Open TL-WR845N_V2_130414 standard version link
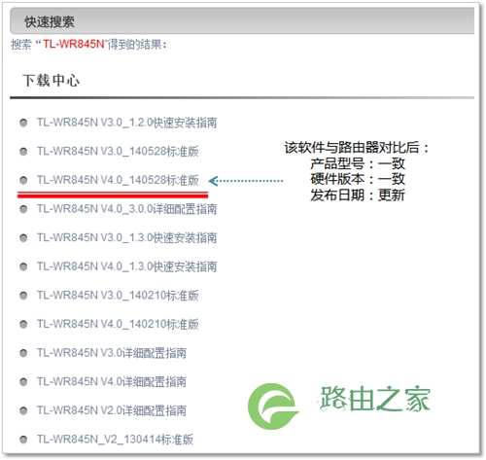Viewport: 486px width, 460px height. tap(115, 440)
